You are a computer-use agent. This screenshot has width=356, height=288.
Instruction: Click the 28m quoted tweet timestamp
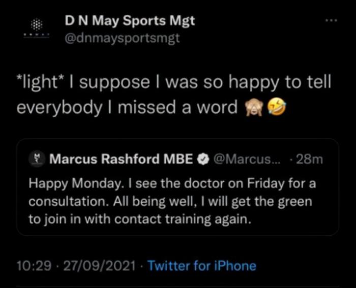(309, 159)
